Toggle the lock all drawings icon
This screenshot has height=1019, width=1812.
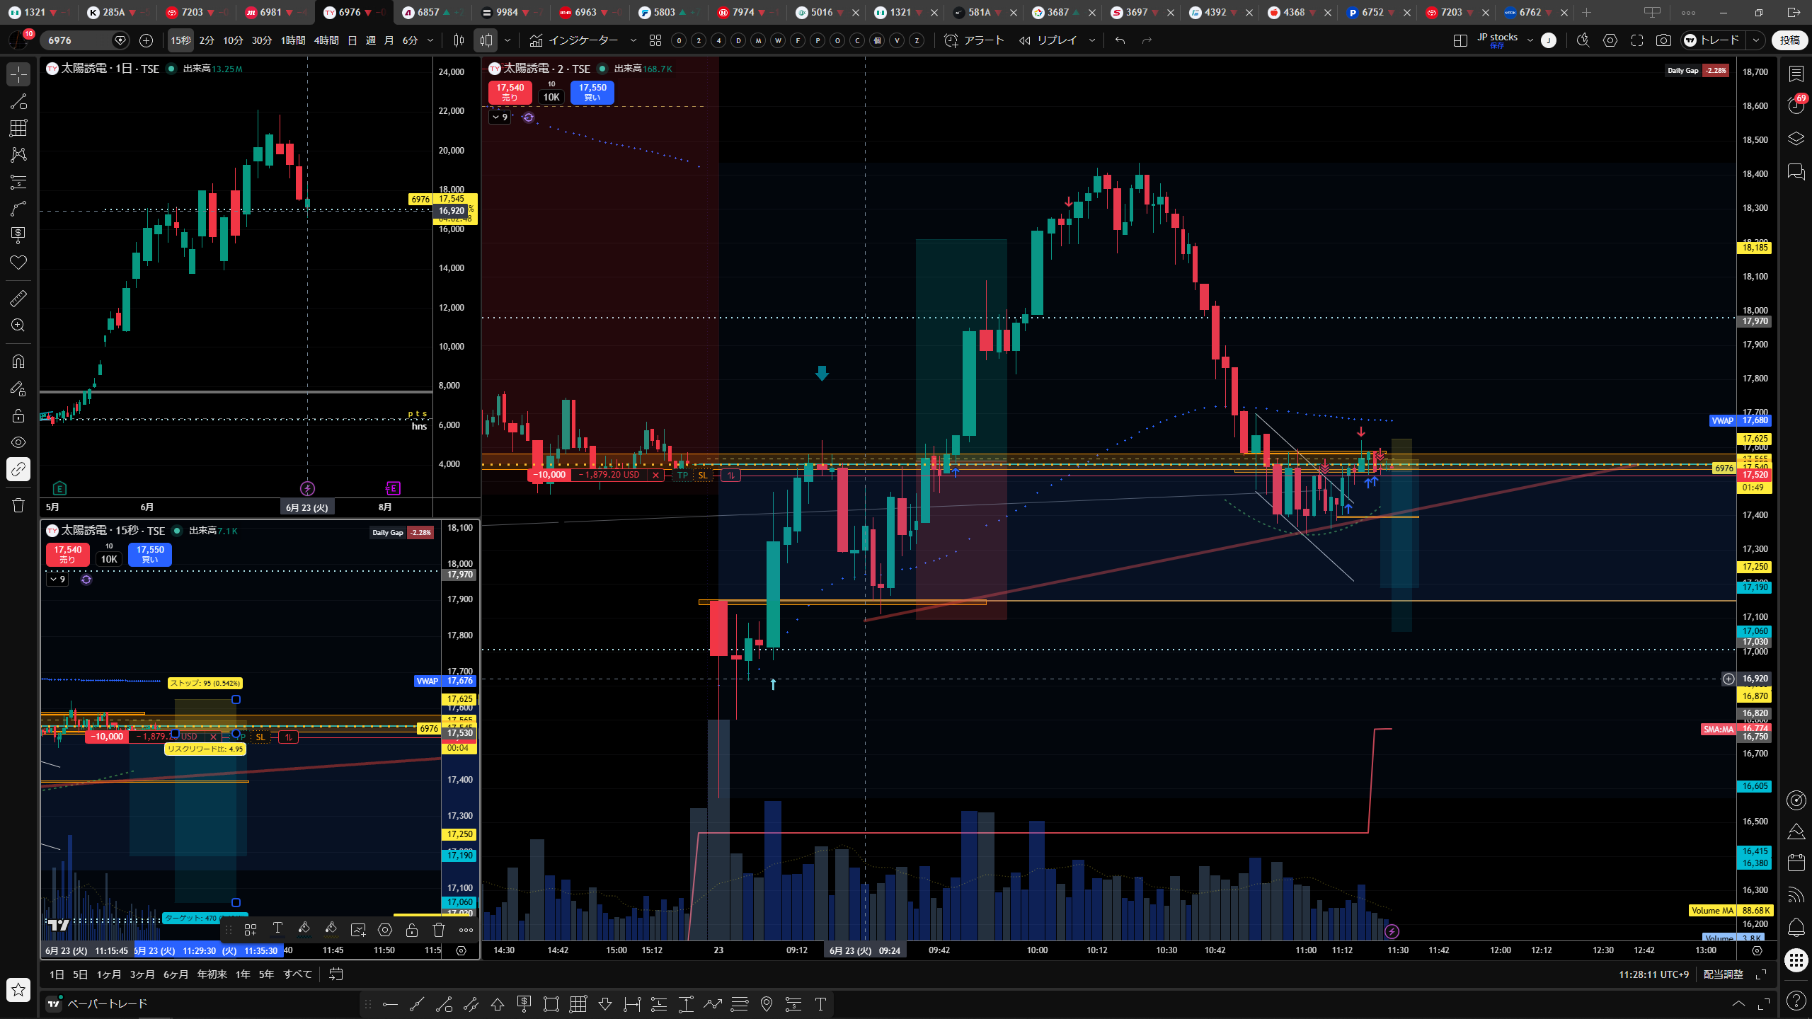(18, 415)
